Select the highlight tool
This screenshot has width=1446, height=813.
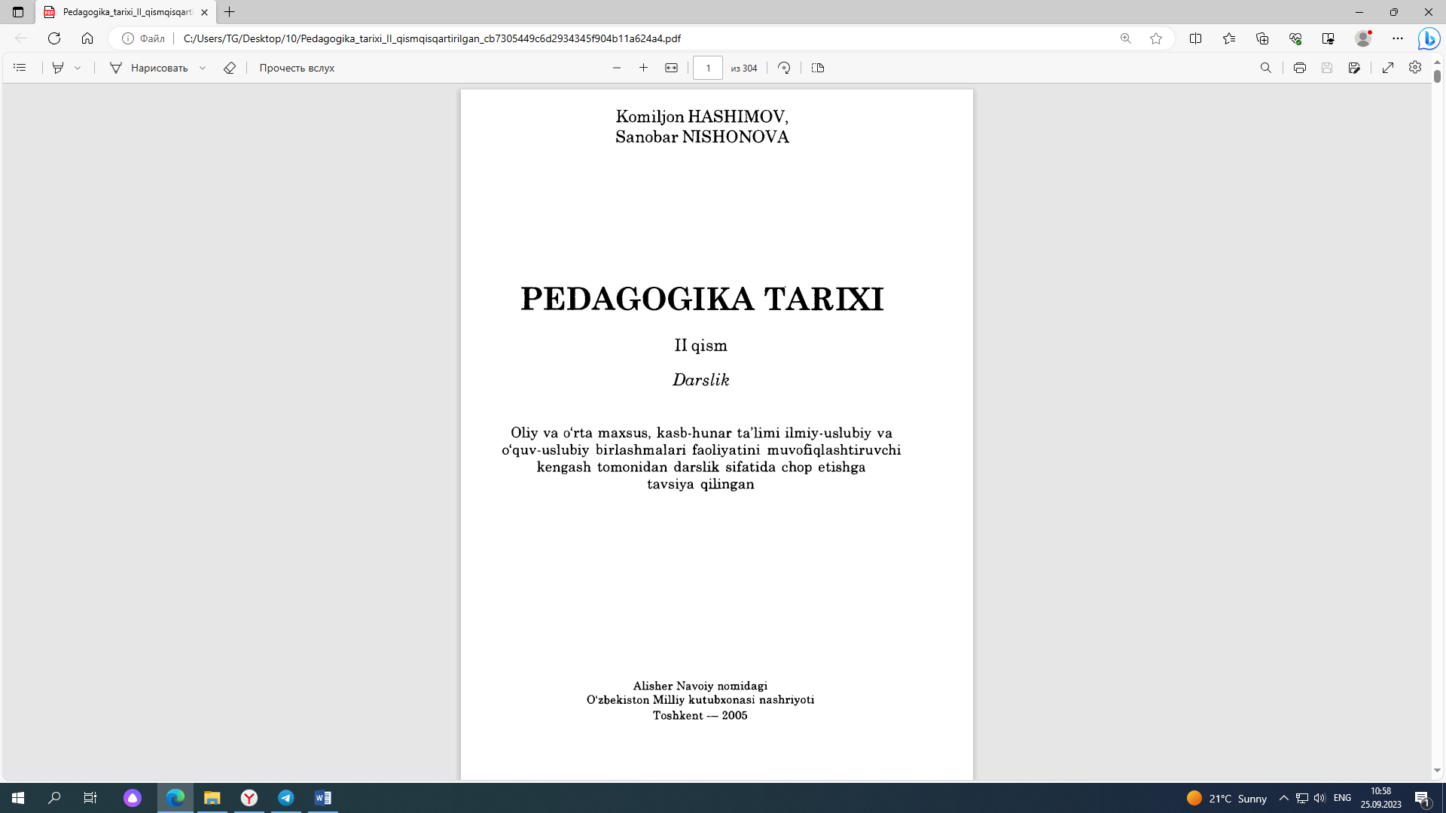(x=58, y=68)
